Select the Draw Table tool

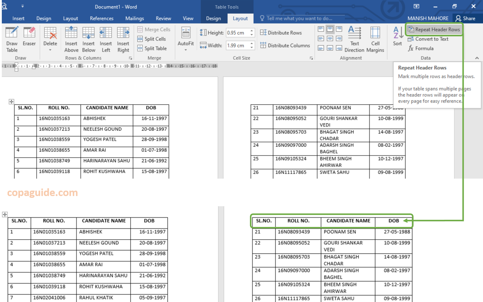[12, 39]
